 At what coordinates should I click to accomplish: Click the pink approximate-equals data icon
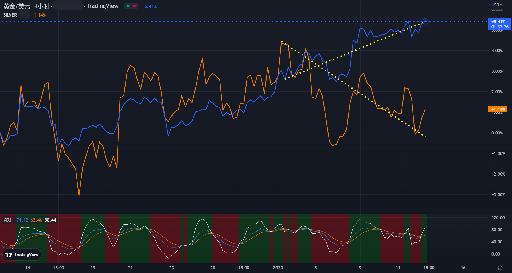coord(135,6)
